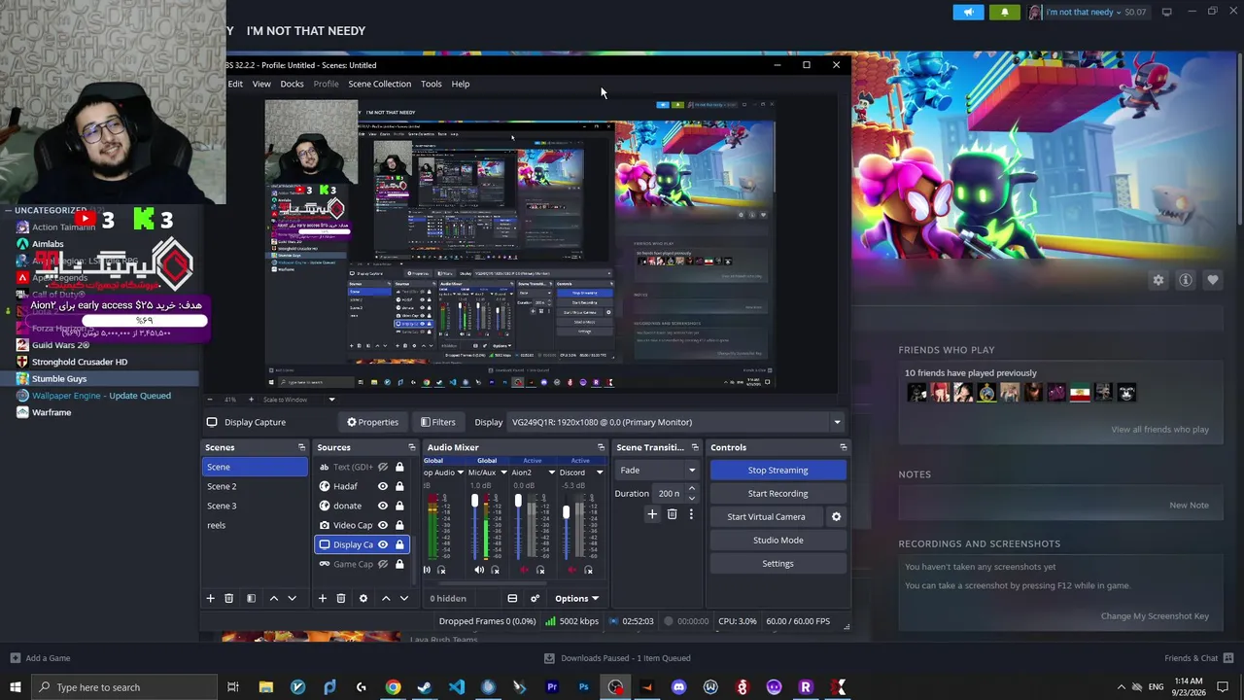Open the OBS Docks menu

pyautogui.click(x=293, y=84)
